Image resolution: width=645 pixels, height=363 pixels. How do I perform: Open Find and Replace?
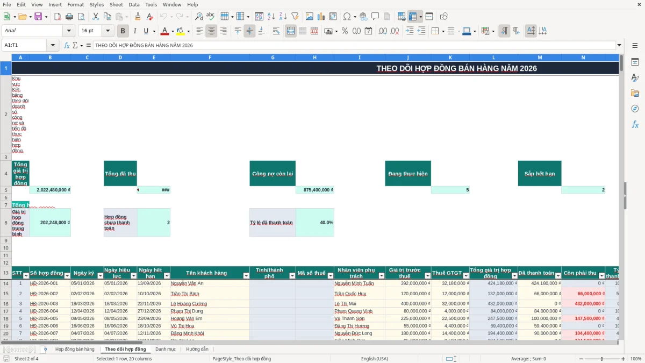pos(199,17)
